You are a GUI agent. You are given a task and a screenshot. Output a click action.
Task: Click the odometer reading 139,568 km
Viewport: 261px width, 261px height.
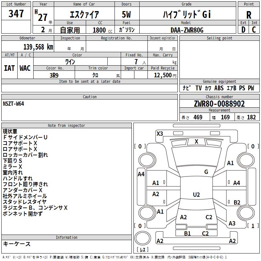tap(38, 47)
